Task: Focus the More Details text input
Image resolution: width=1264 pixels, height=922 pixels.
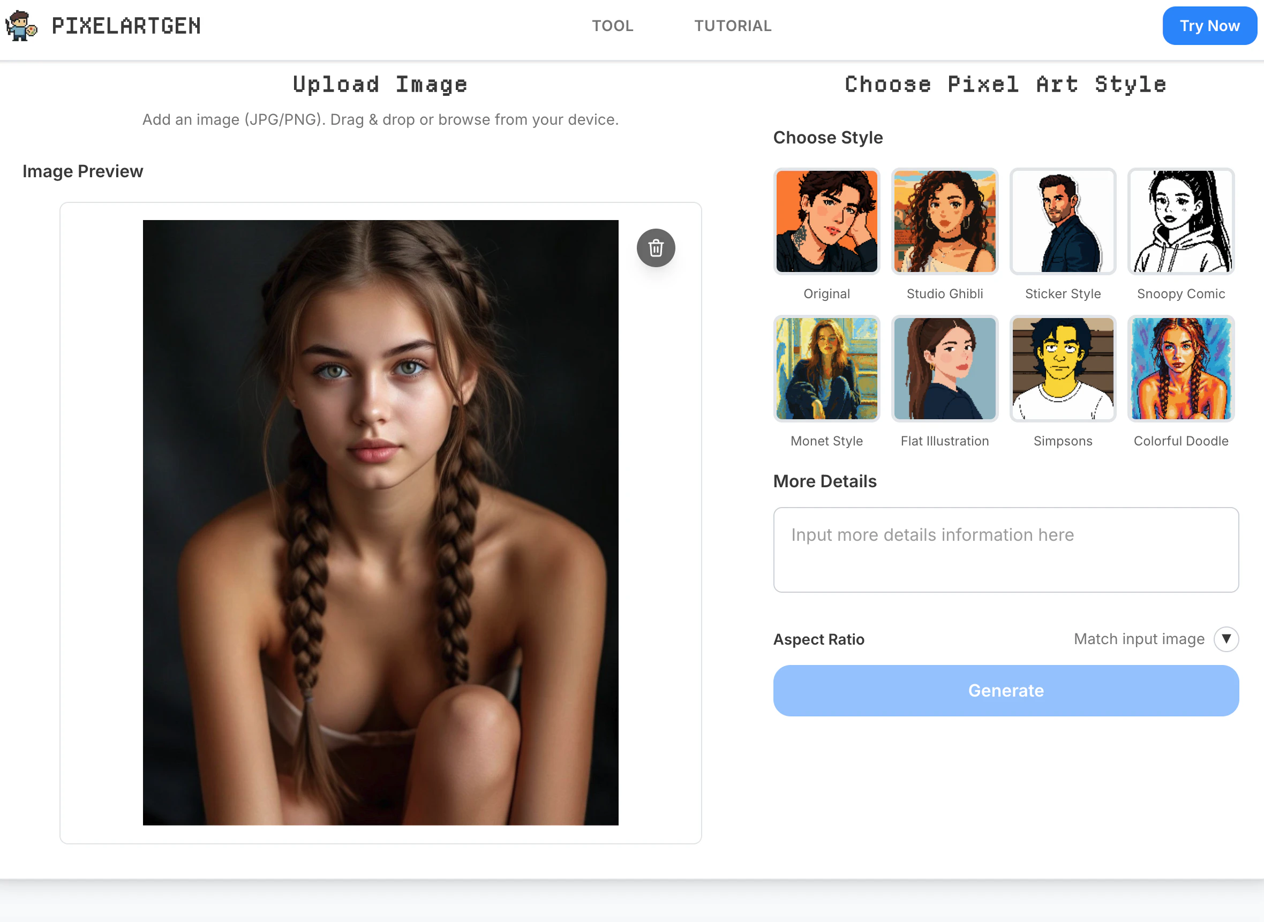Action: [x=1005, y=550]
